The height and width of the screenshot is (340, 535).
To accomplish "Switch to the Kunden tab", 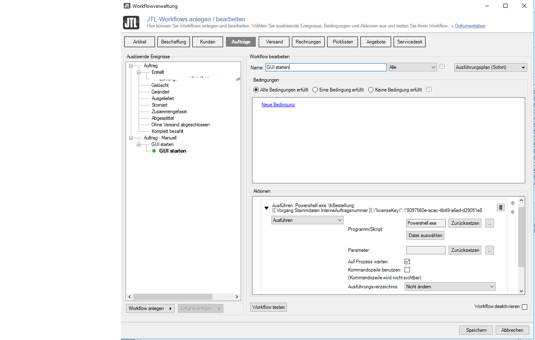I will pyautogui.click(x=207, y=42).
